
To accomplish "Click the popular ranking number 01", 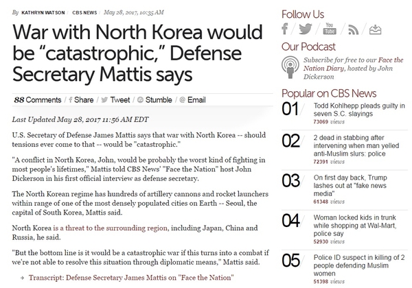I will (x=290, y=109).
